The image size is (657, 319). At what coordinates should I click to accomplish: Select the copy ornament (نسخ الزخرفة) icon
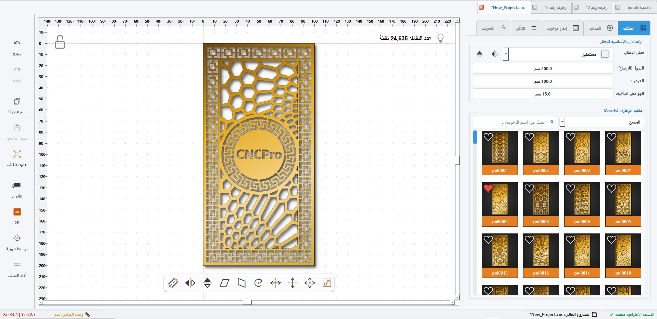[17, 101]
